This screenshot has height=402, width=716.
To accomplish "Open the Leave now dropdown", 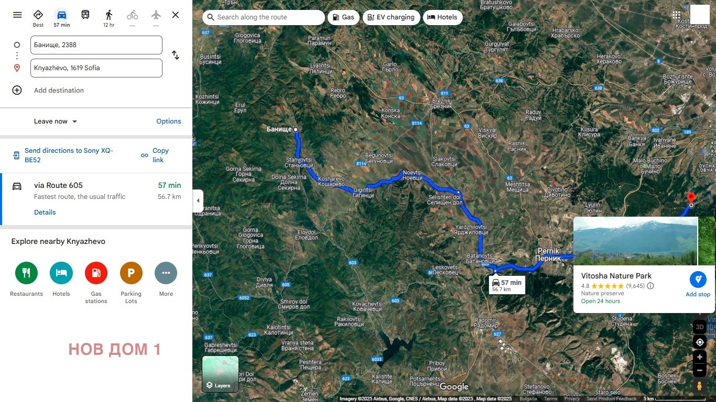I will tap(56, 121).
